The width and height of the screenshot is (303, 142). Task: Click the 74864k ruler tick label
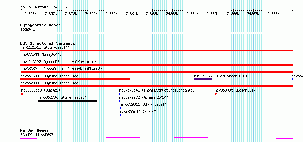tap(192, 14)
